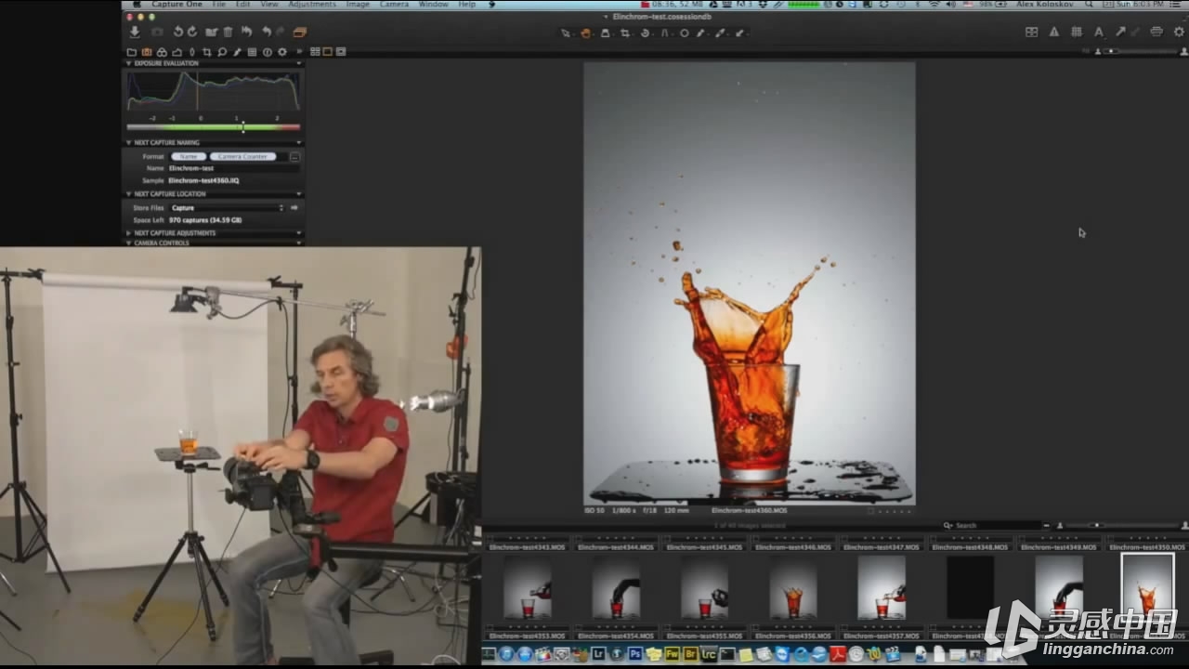The image size is (1189, 669).
Task: Click the trash Delete icon in the toolbar
Action: (x=228, y=33)
